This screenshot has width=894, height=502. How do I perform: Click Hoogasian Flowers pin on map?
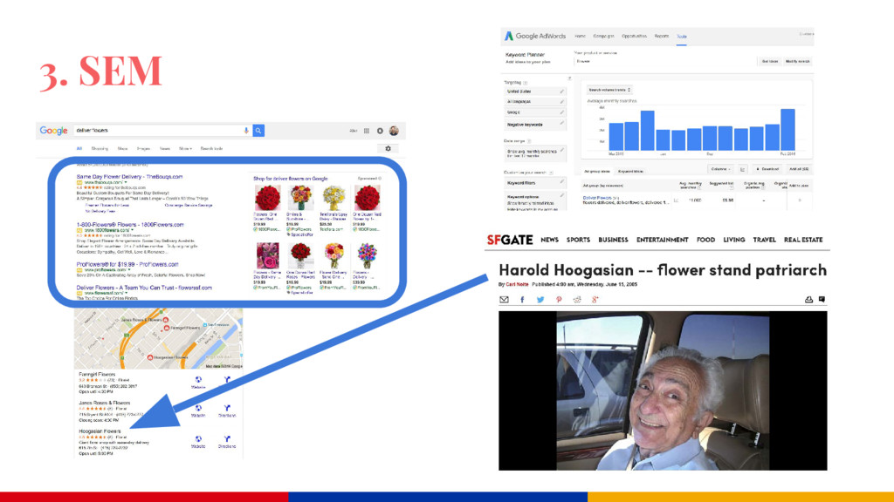(x=150, y=357)
